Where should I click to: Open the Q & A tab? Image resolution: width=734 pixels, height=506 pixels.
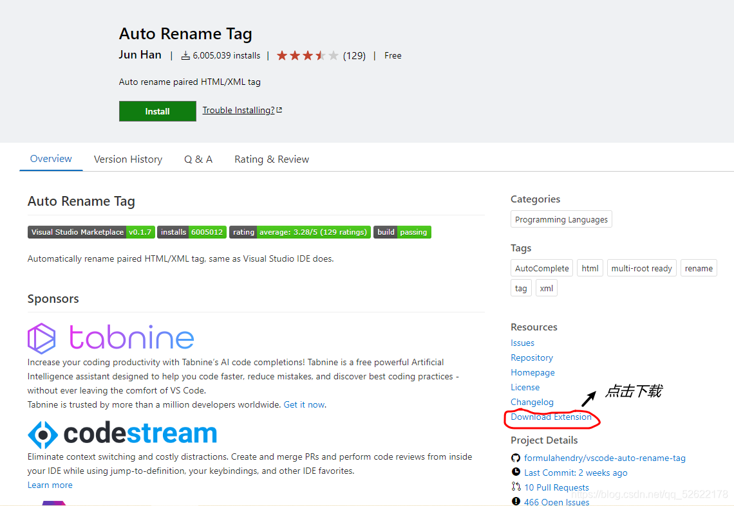(x=198, y=159)
